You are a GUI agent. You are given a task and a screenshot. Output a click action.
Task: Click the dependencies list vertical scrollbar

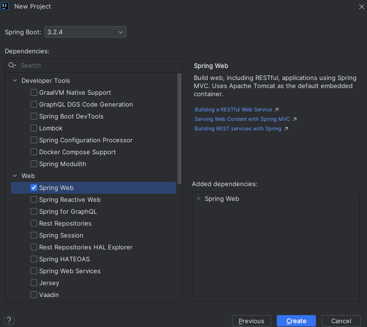tap(179, 129)
